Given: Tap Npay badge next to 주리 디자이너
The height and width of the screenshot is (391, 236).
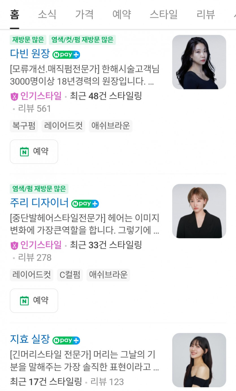Looking at the screenshot, I should coord(85,203).
